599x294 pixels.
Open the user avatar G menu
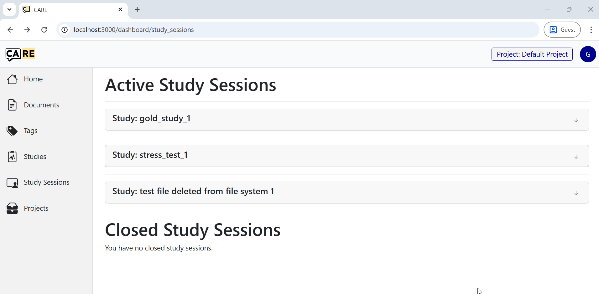coord(588,54)
